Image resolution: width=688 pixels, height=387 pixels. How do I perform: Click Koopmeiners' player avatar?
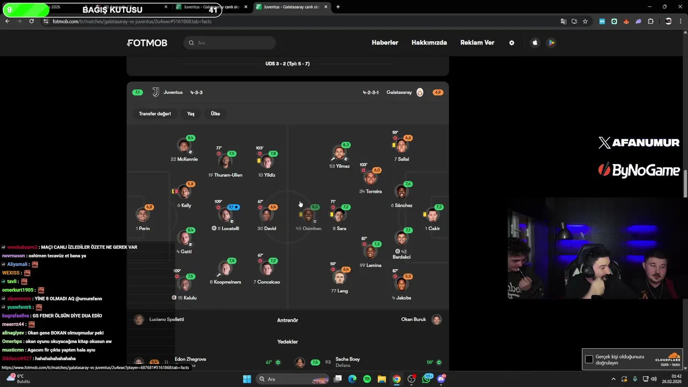225,268
